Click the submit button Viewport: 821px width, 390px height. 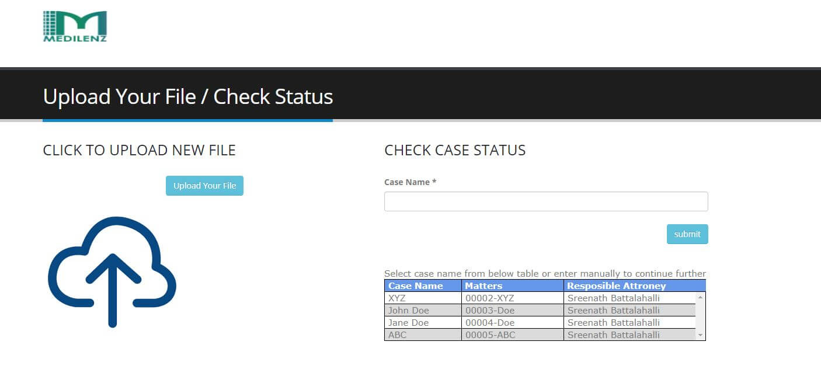click(687, 234)
